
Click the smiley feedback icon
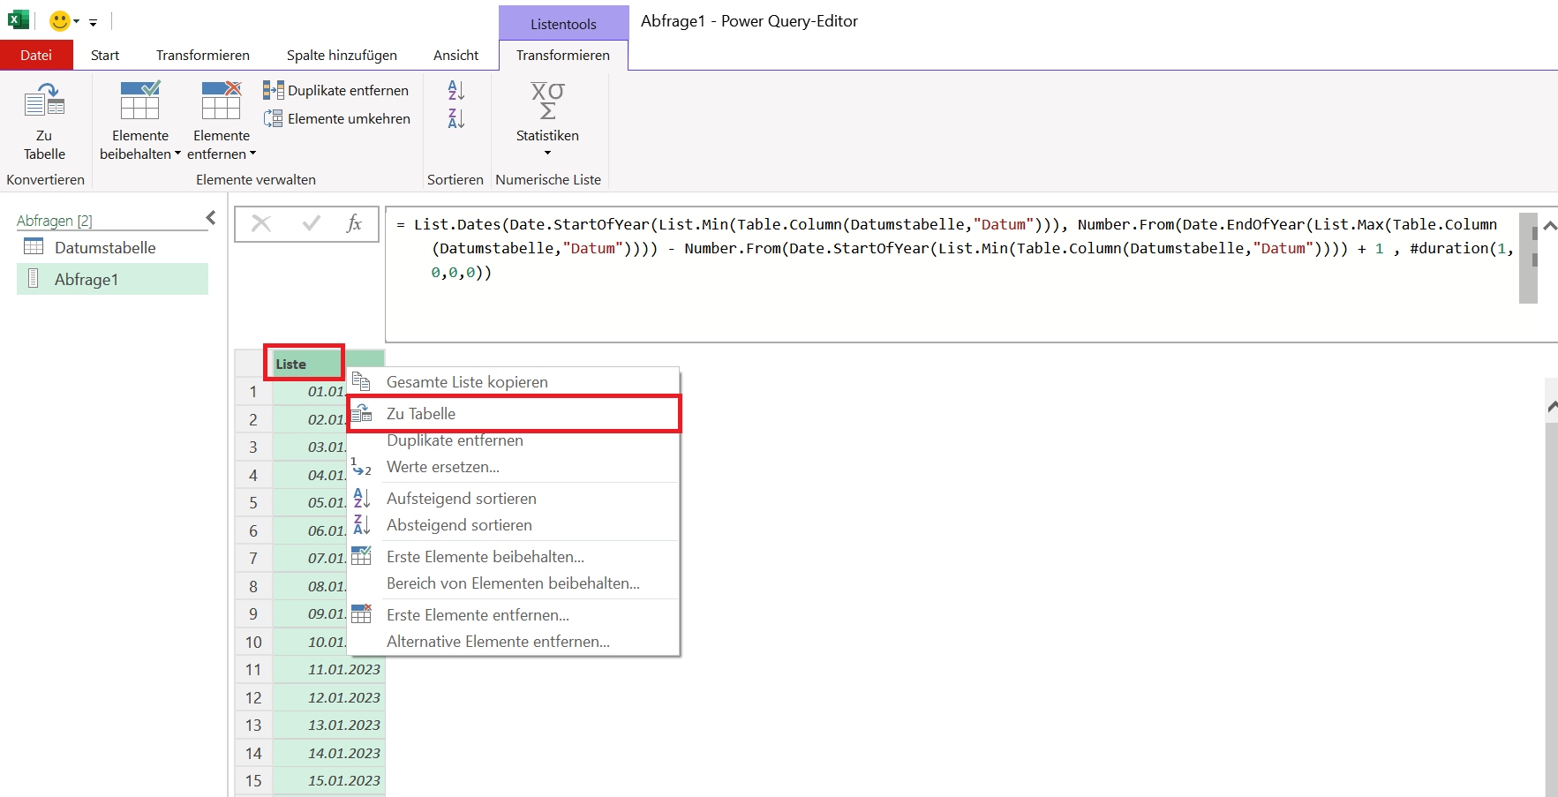pyautogui.click(x=60, y=20)
